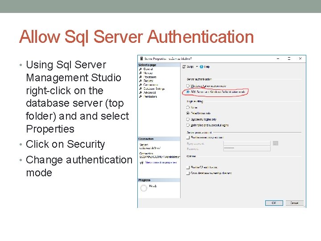Screen dimensions: 321x241
Task: Enable C2 audit tracing checkbox
Action: click(x=188, y=167)
